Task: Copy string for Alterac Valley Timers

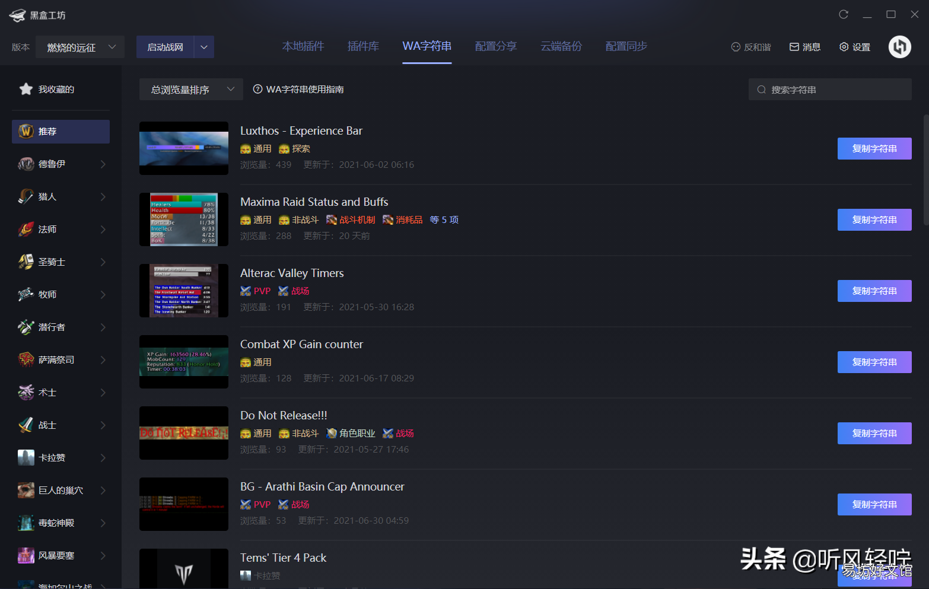Action: [874, 291]
